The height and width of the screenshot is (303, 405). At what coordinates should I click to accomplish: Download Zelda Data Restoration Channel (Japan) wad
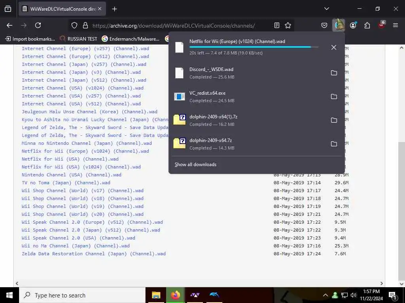coord(93,254)
